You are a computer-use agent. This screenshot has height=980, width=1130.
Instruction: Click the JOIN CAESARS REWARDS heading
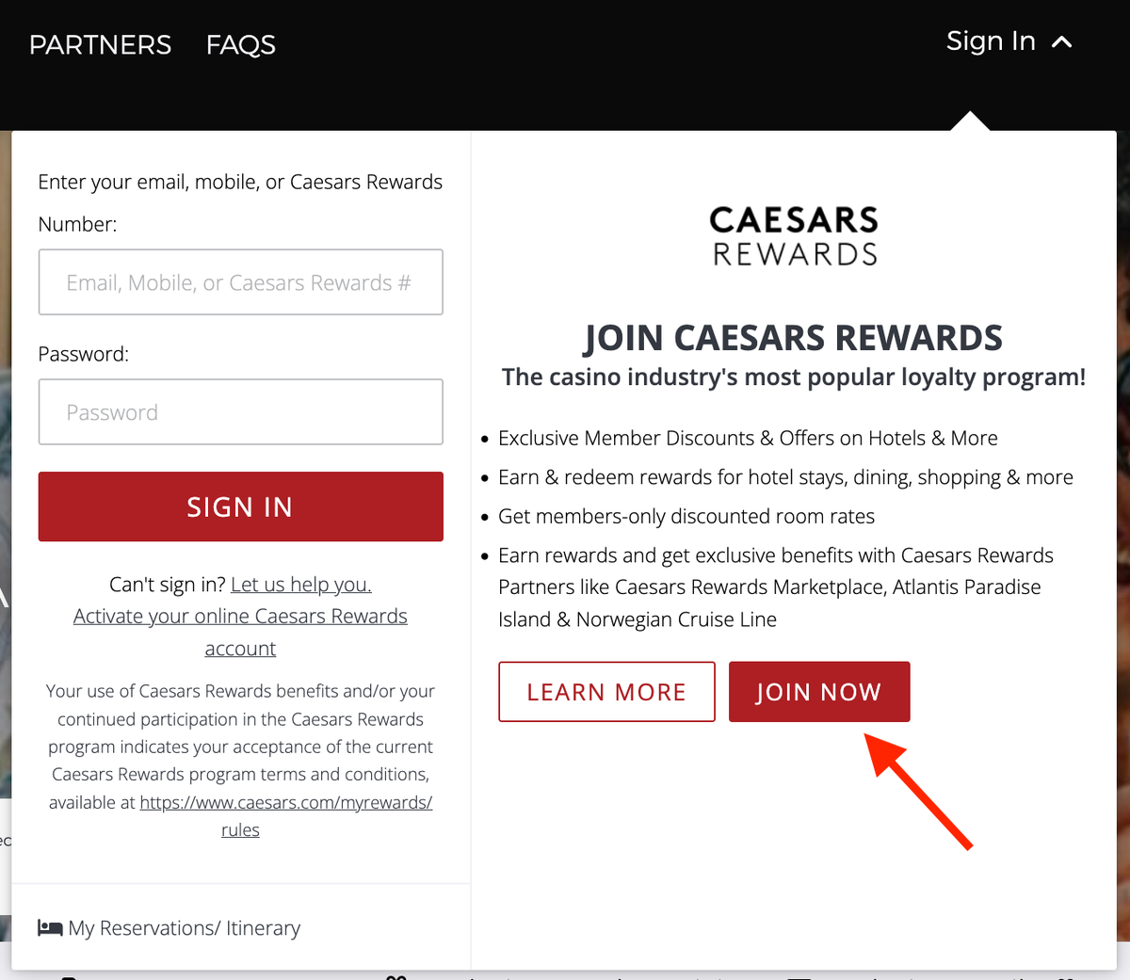(x=793, y=338)
